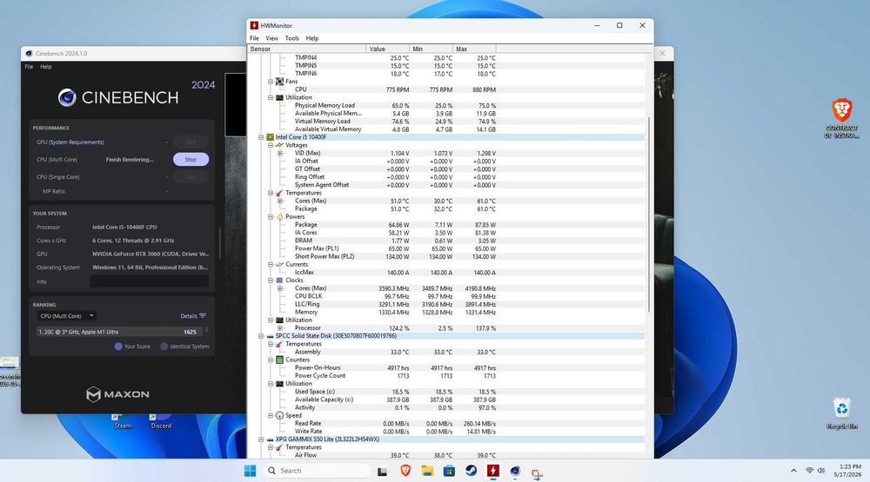Collapse the Clocks section
The height and width of the screenshot is (482, 870).
(271, 281)
